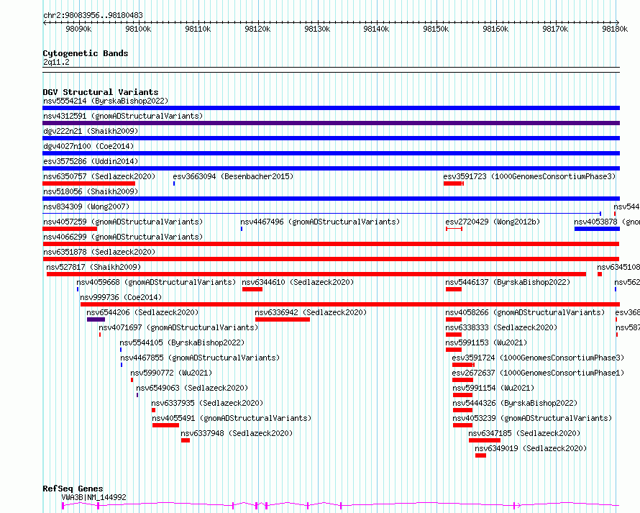Open the nsv5991153 (Wu2021) label
This screenshot has width=640, height=513.
click(x=486, y=342)
